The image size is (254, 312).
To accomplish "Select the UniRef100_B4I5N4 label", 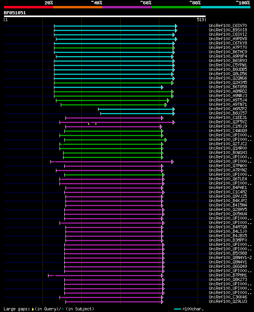I will pos(228,205).
